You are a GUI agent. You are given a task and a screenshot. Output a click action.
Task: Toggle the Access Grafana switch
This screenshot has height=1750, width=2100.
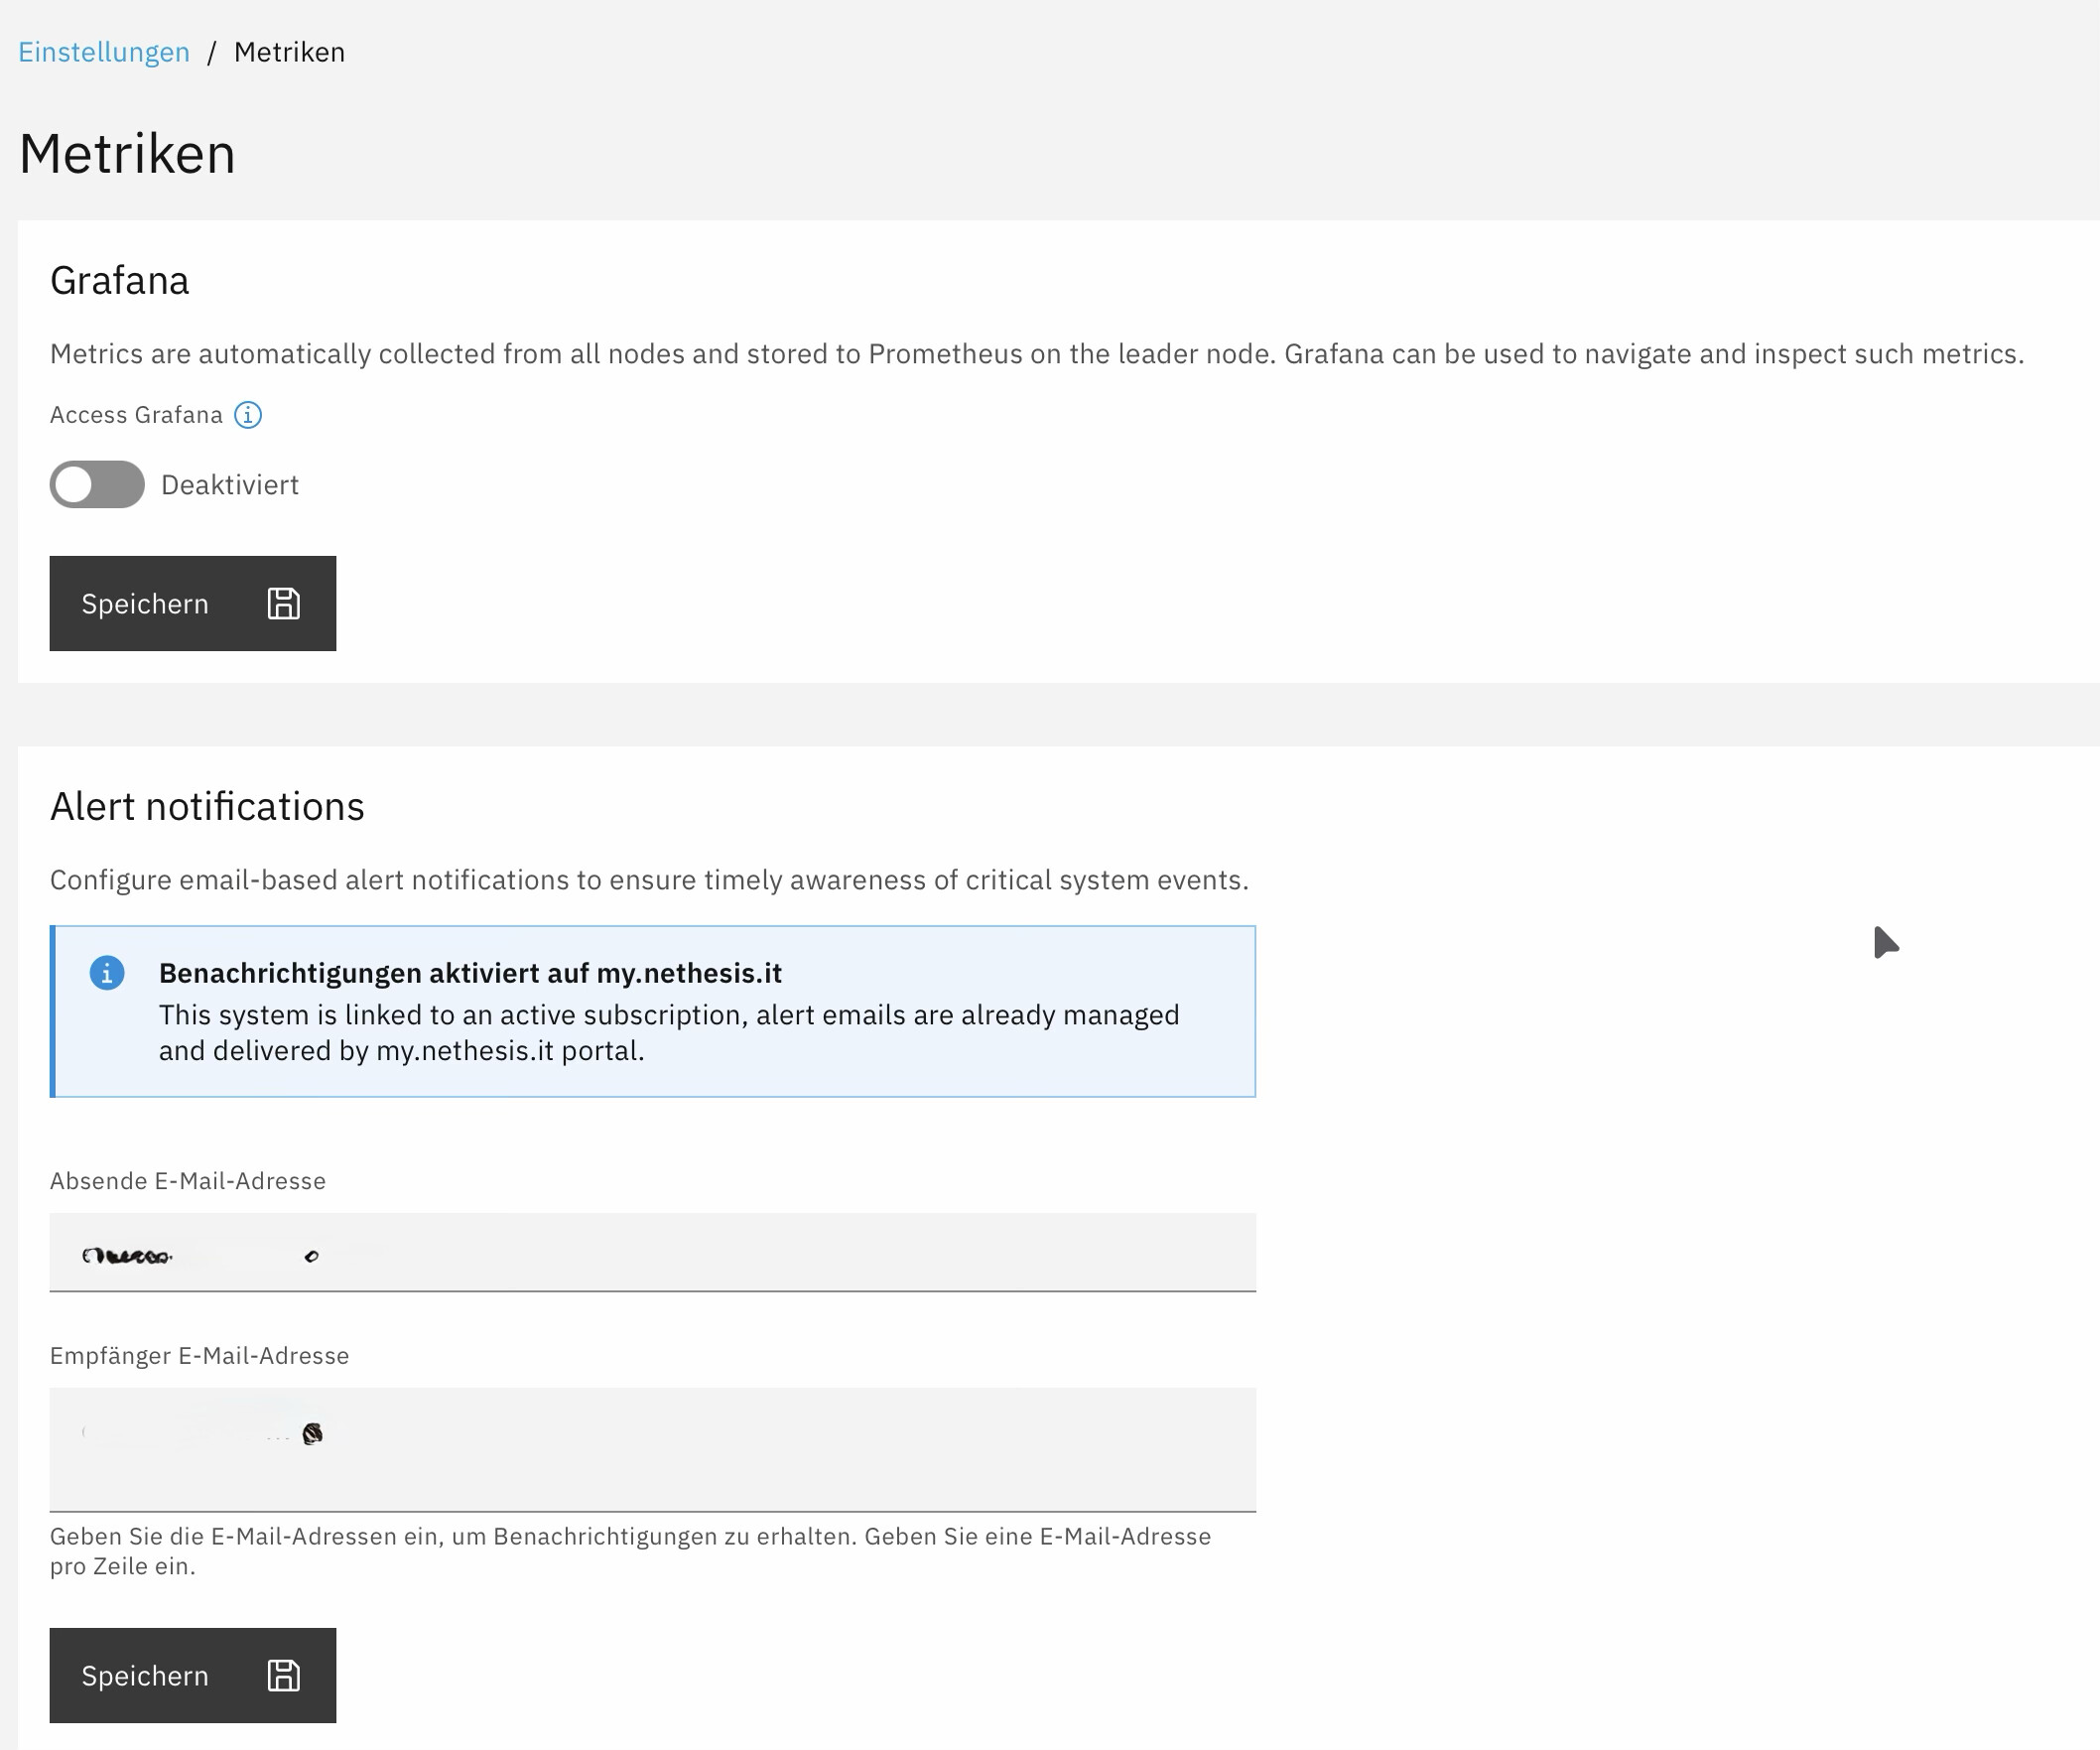pyautogui.click(x=97, y=485)
